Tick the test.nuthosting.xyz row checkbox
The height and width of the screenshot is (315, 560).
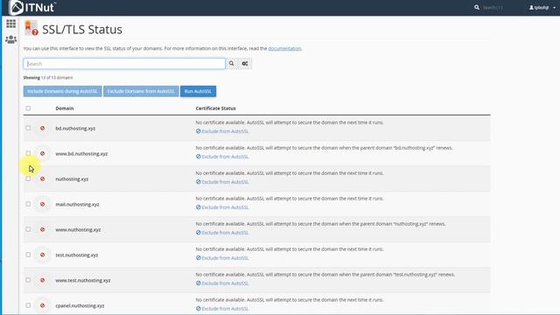(x=28, y=255)
